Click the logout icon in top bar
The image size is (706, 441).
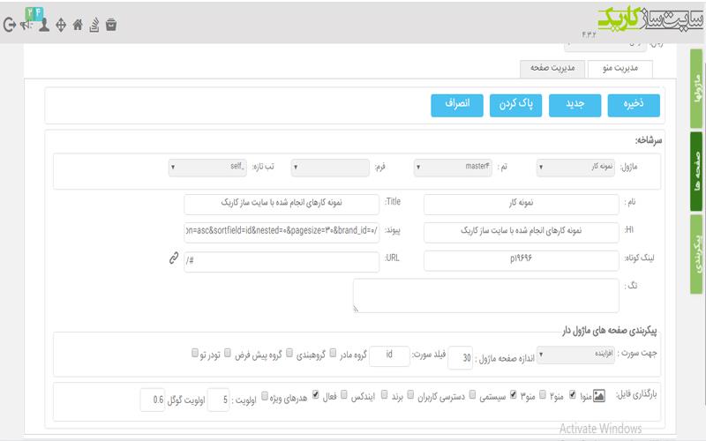click(10, 25)
